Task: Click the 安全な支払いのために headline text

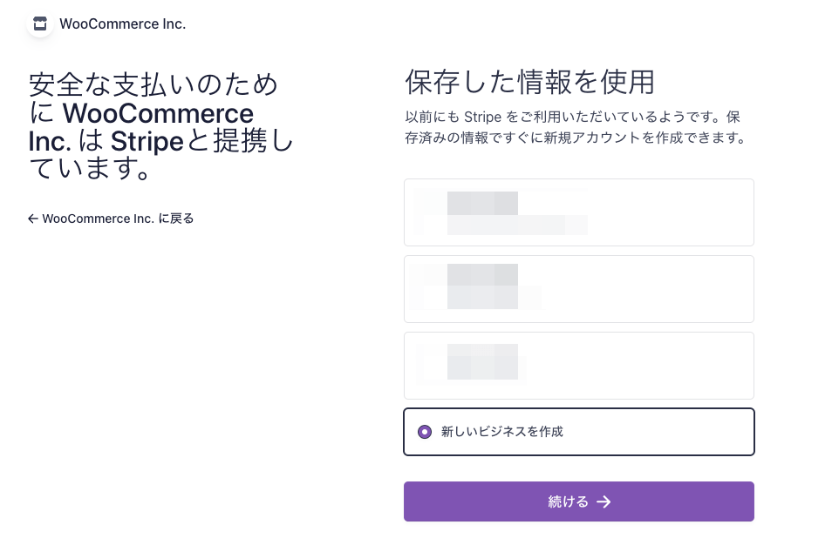Action: [153, 85]
